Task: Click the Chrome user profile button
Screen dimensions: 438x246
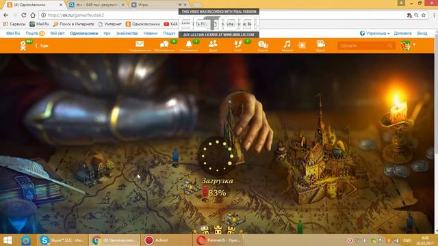Action: point(401,3)
